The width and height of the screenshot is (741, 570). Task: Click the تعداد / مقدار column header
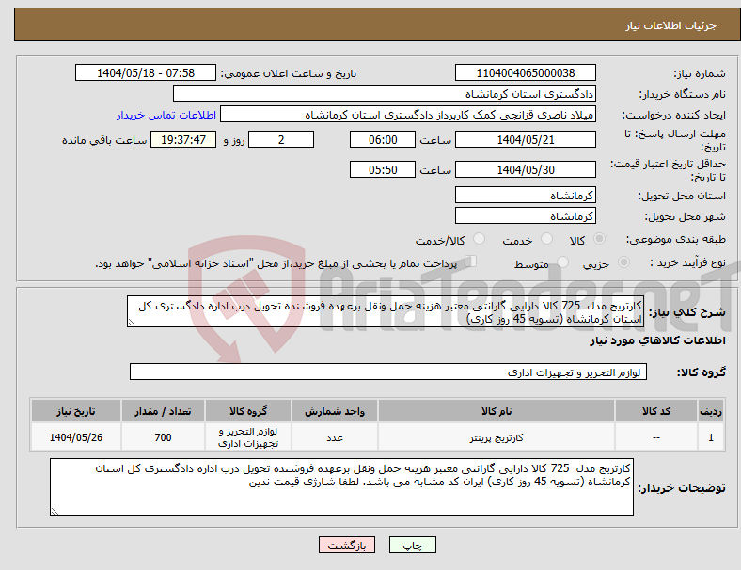pyautogui.click(x=163, y=411)
